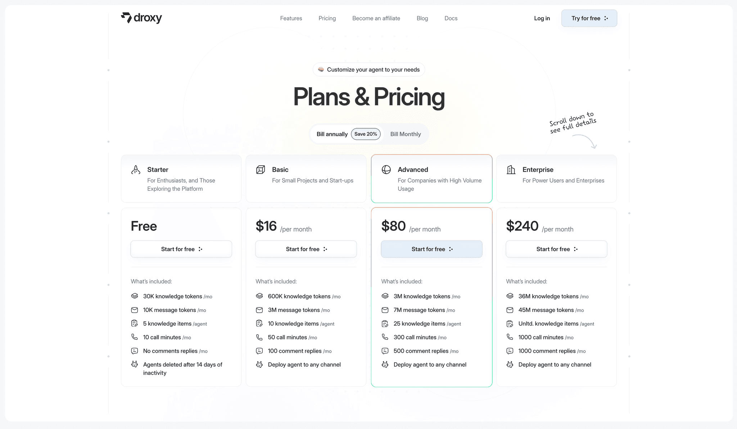Click the layers icon beside 30K knowledge tokens
Image resolution: width=737 pixels, height=429 pixels.
(135, 296)
